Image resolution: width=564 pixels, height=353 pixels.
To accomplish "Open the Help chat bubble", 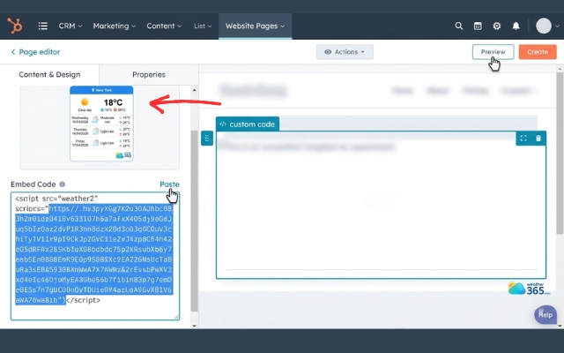I will pyautogui.click(x=545, y=314).
